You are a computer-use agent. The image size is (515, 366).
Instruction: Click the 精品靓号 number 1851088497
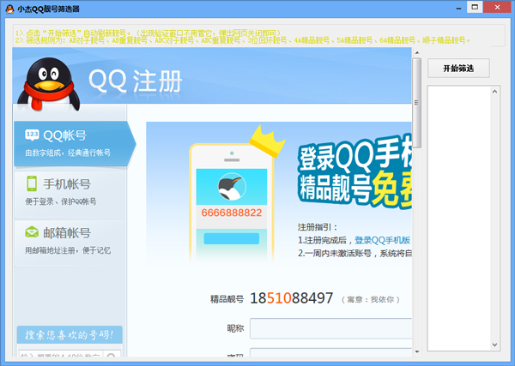292,298
